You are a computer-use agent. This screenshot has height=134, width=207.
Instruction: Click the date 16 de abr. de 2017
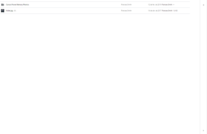155,11
